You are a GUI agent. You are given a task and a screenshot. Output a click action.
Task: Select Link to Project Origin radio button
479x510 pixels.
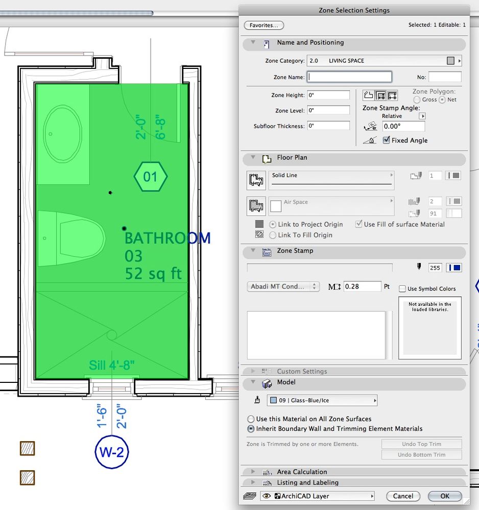coord(273,225)
